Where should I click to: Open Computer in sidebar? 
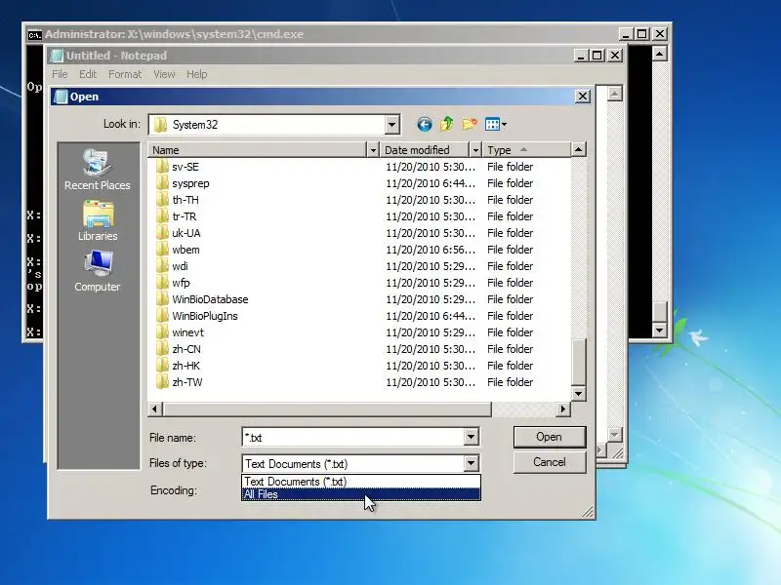[x=98, y=271]
